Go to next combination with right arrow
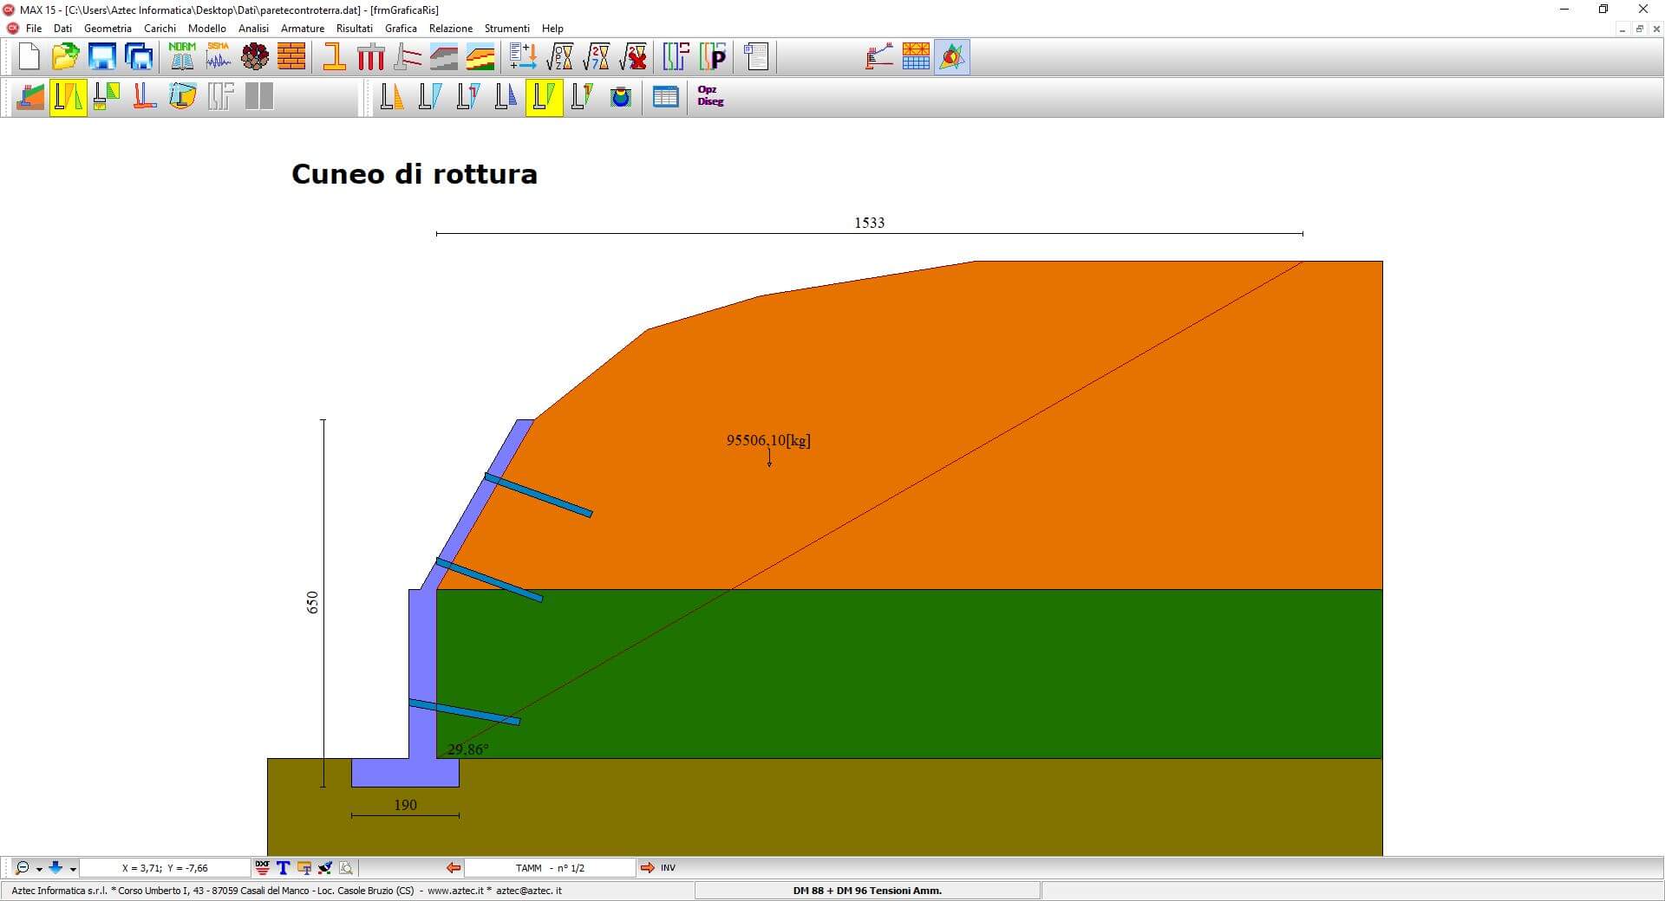Image resolution: width=1665 pixels, height=901 pixels. [x=647, y=867]
